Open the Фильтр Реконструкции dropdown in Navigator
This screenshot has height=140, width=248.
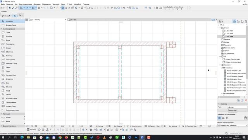coord(232,125)
